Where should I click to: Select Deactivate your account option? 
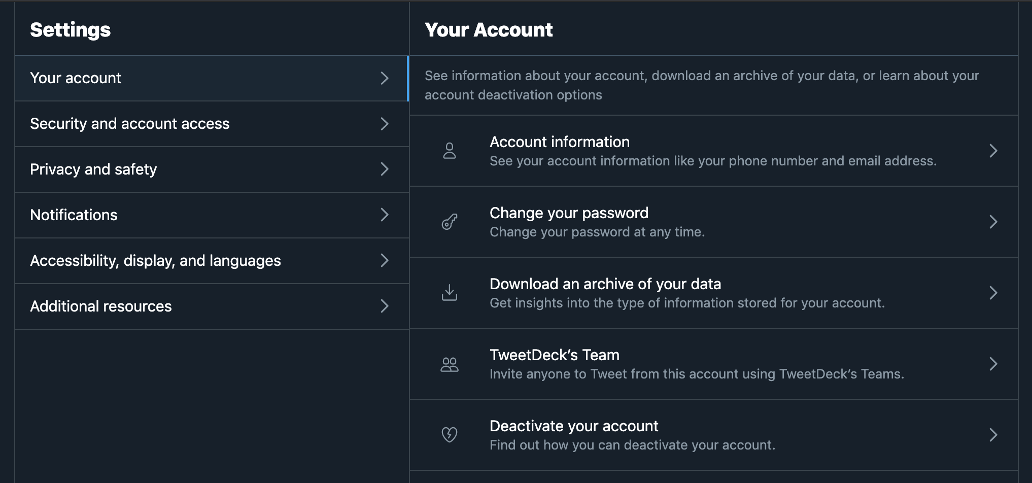coord(573,426)
